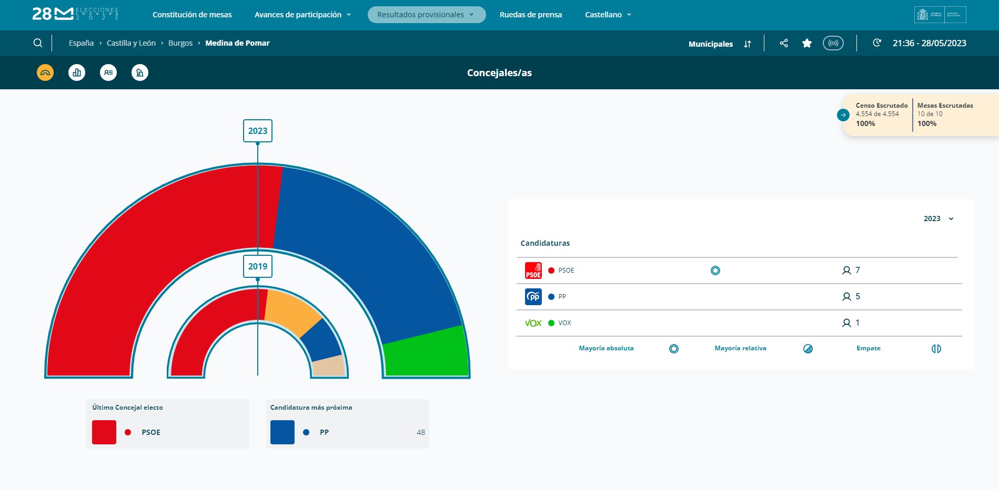Go to Ruedas de prensa
Screen dimensions: 999x489
(531, 15)
